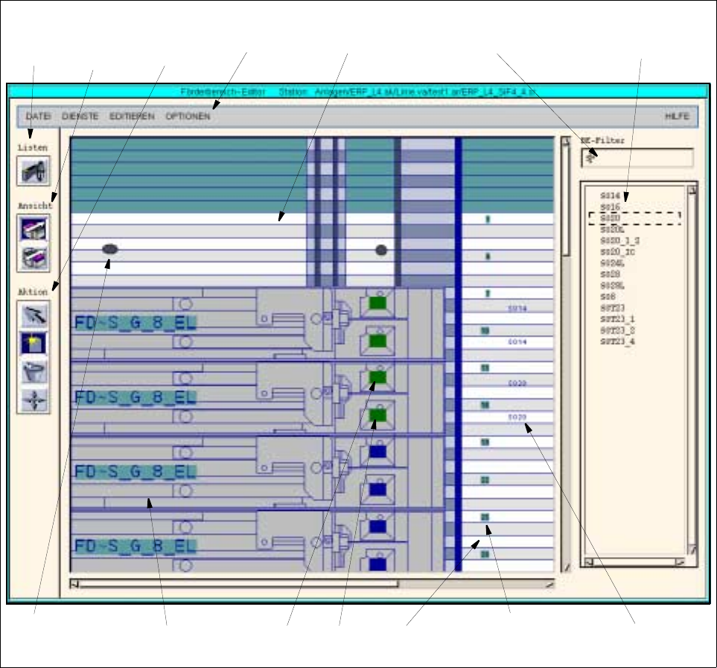Click the canvas horizontal scrollbar left arrow
Image resolution: width=717 pixels, height=668 pixels.
coord(74,584)
